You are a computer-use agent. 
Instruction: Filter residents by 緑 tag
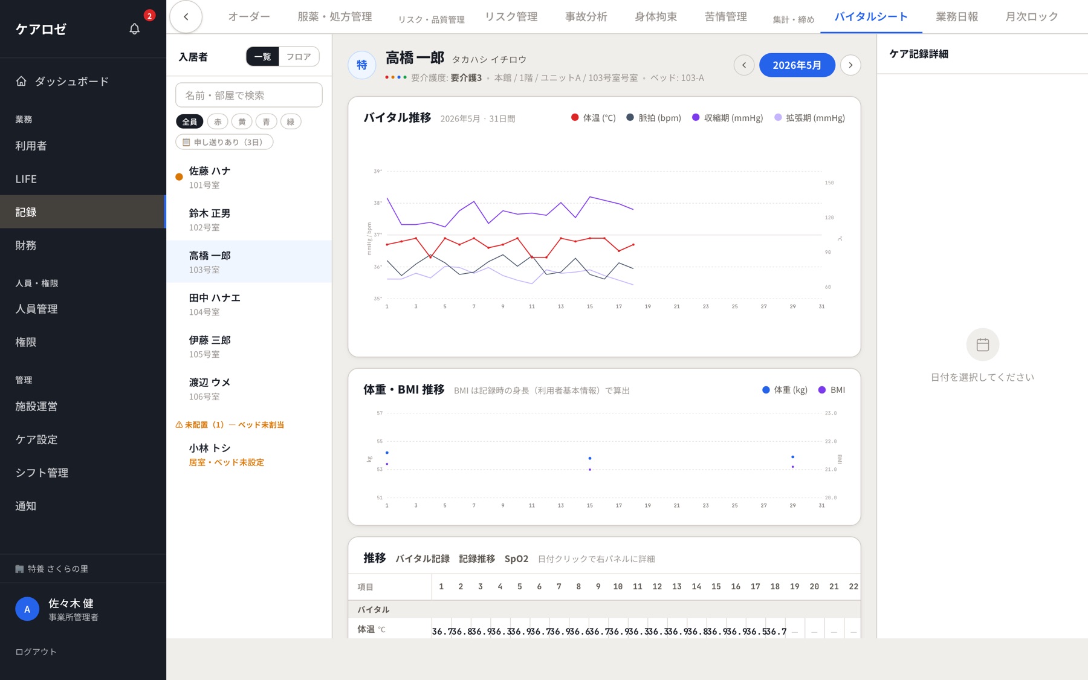coord(290,121)
